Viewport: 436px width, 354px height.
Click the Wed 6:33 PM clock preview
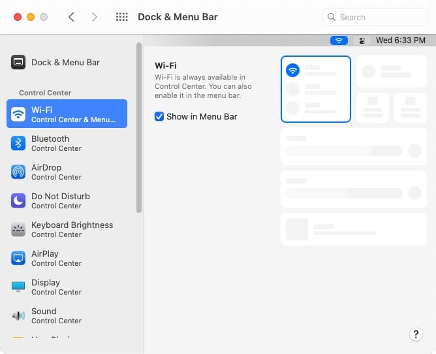click(x=401, y=40)
